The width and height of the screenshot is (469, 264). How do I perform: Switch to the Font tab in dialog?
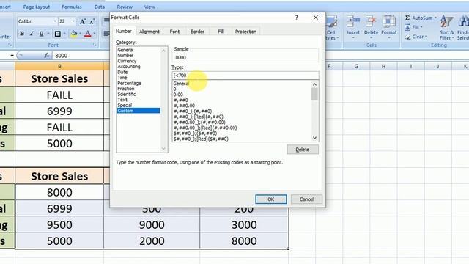(174, 32)
